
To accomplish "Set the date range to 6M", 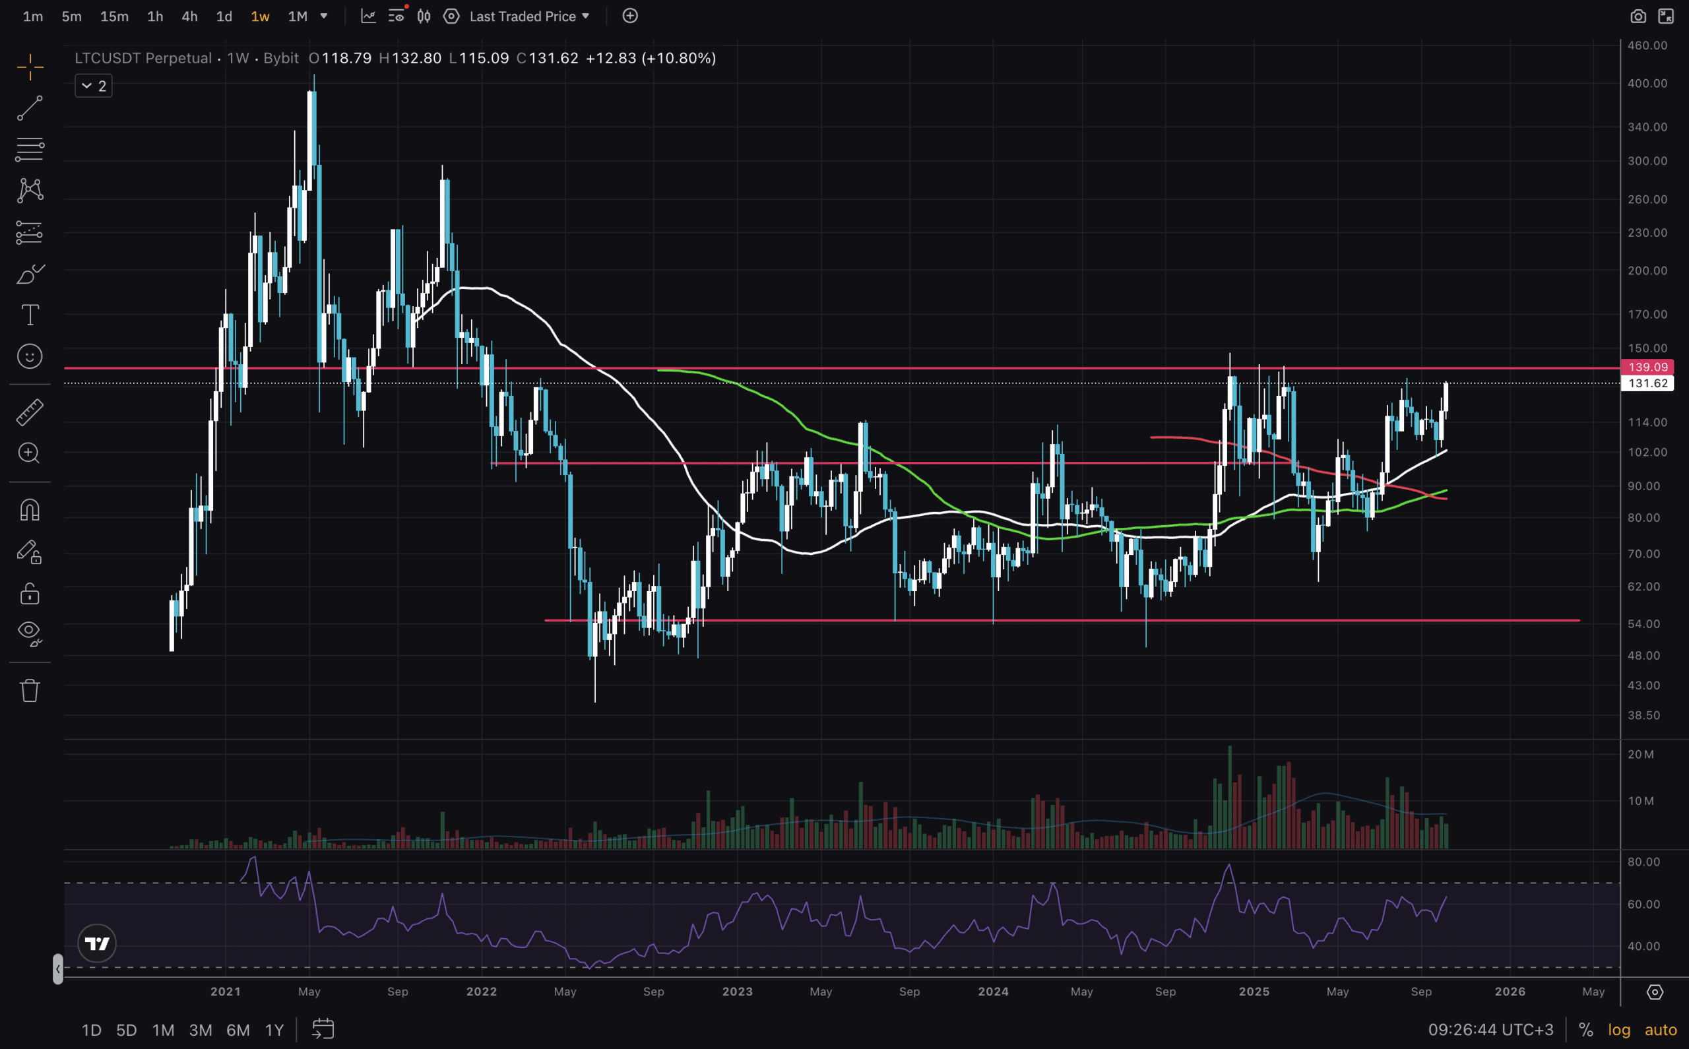I will (238, 1030).
